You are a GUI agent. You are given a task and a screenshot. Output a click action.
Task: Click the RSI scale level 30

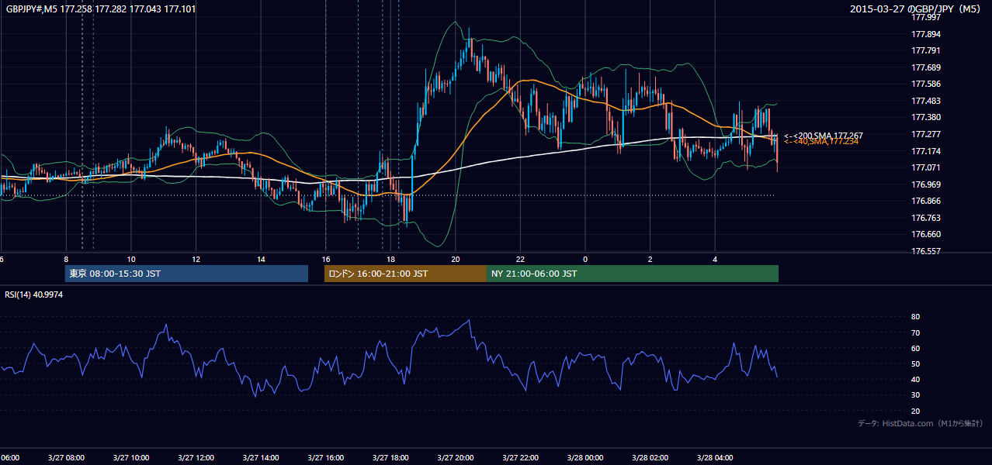915,395
